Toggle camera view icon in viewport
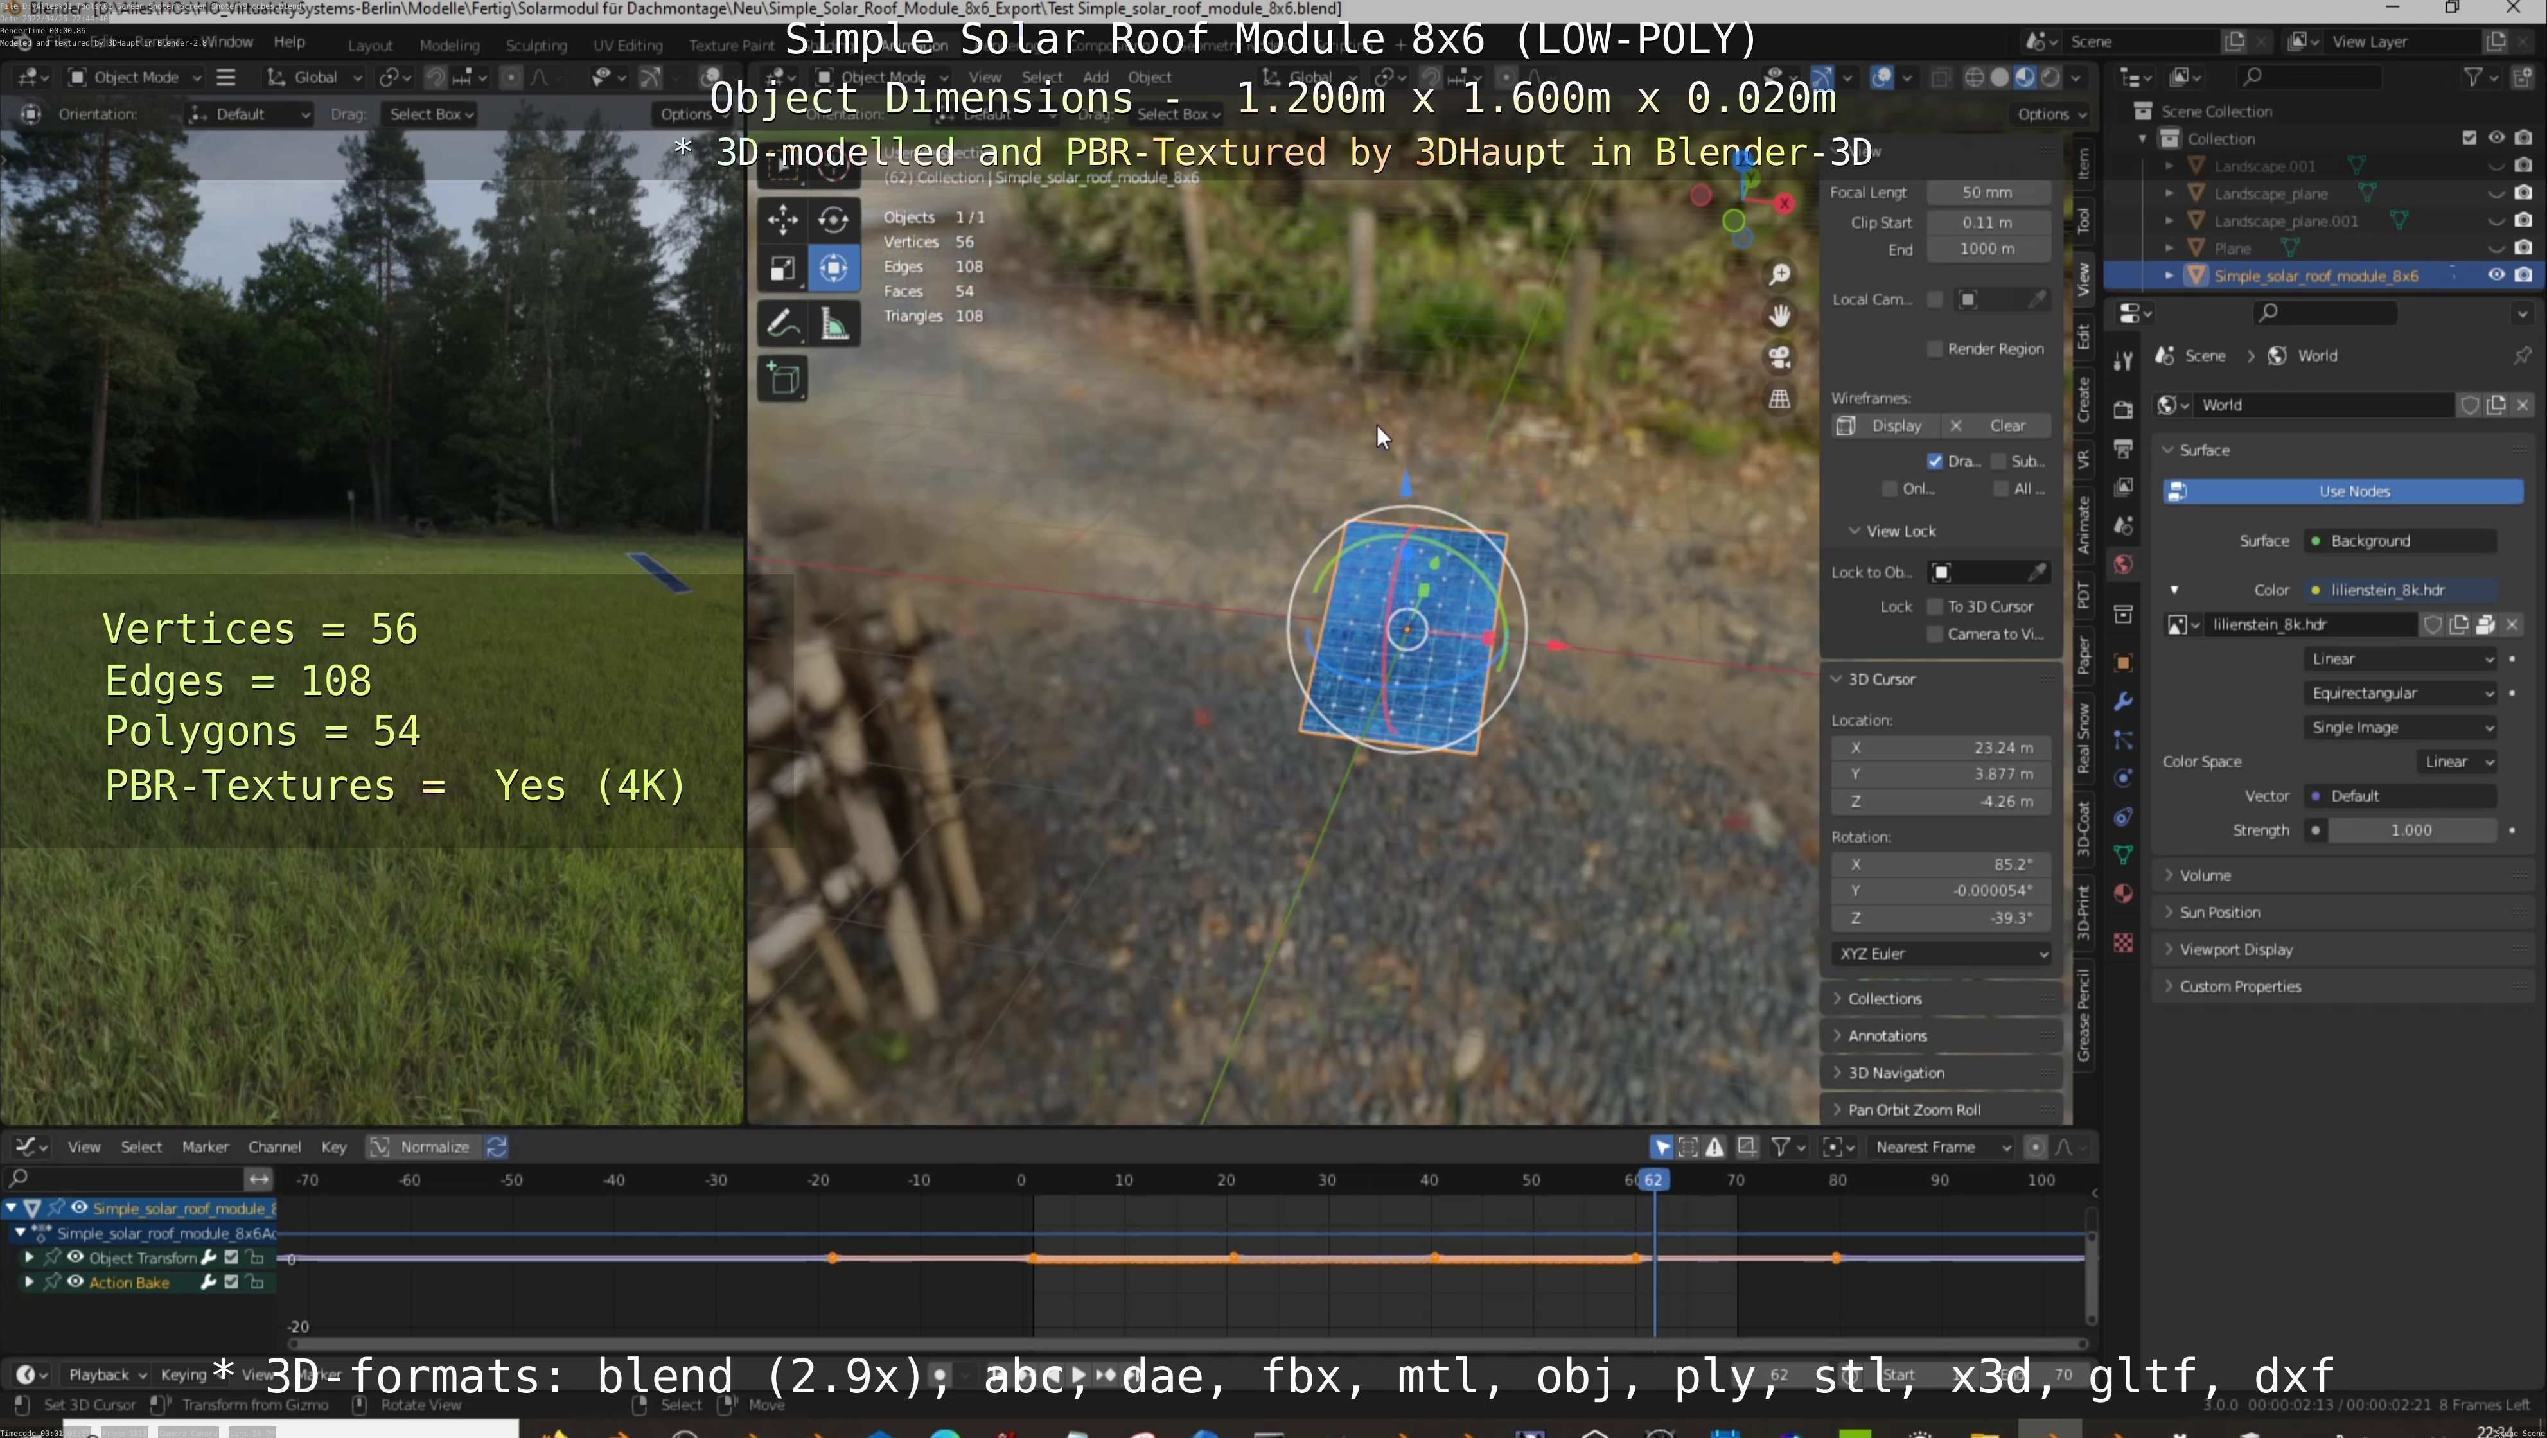The image size is (2547, 1438). 1780,357
